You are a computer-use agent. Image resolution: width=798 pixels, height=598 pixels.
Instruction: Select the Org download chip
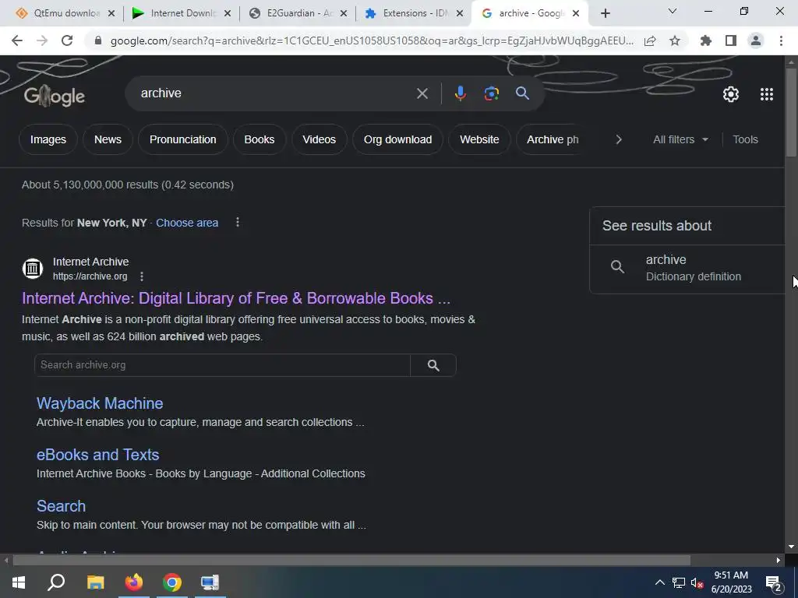click(x=398, y=139)
